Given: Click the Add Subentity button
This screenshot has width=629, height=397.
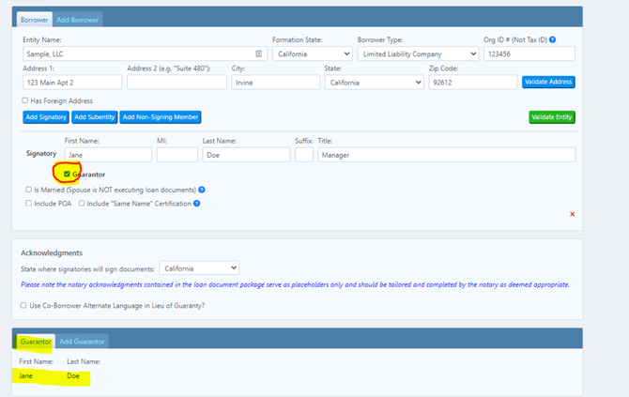Looking at the screenshot, I should [95, 117].
